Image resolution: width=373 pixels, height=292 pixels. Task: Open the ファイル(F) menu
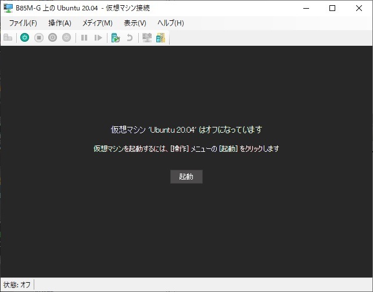click(23, 23)
